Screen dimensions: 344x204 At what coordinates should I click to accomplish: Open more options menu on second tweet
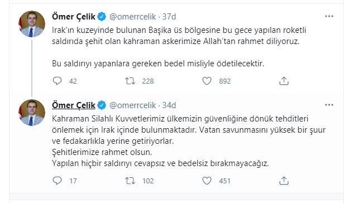pyautogui.click(x=329, y=105)
